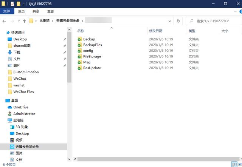Viewport: 242px width, 167px height.
Task: Expand the ribbon with the chevron
Action: [235, 11]
